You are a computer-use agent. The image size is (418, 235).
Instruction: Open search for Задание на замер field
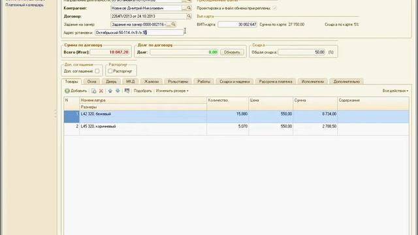pyautogui.click(x=173, y=24)
